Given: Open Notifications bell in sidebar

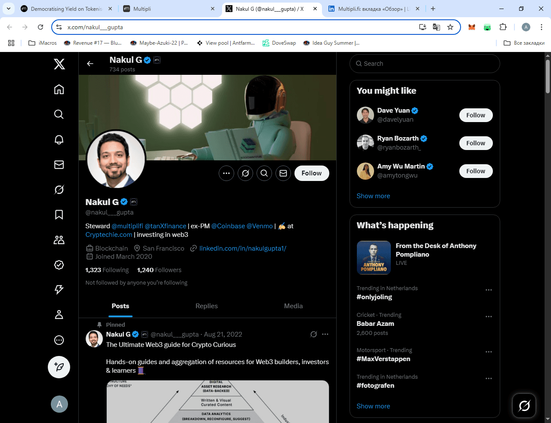Looking at the screenshot, I should coord(59,139).
